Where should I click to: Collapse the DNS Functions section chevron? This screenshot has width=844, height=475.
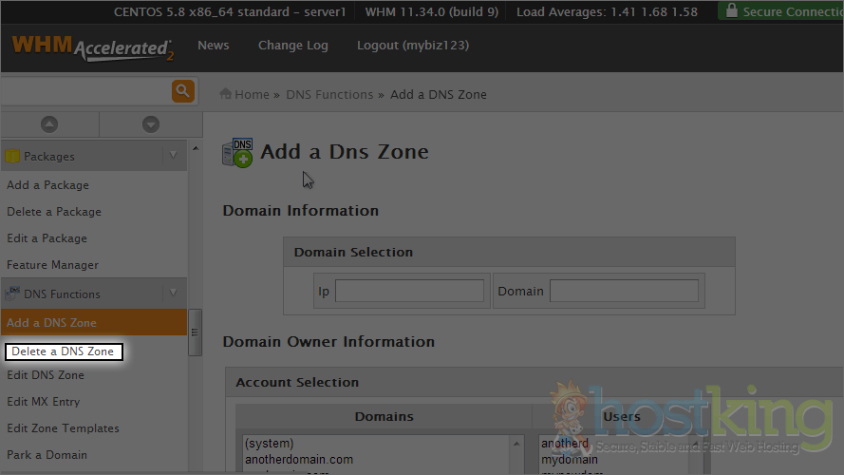coord(173,294)
